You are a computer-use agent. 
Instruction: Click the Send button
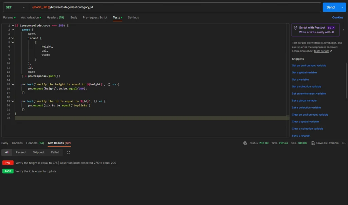[330, 7]
